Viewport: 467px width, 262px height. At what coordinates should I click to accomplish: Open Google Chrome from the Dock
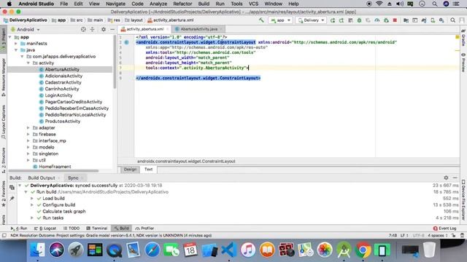(363, 250)
